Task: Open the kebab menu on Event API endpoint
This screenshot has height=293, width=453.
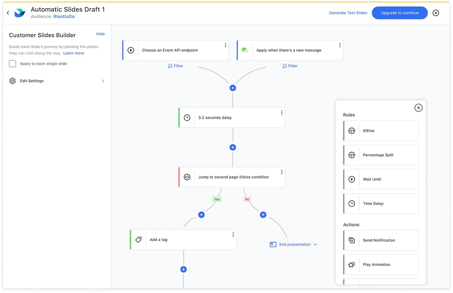Action: [x=225, y=45]
